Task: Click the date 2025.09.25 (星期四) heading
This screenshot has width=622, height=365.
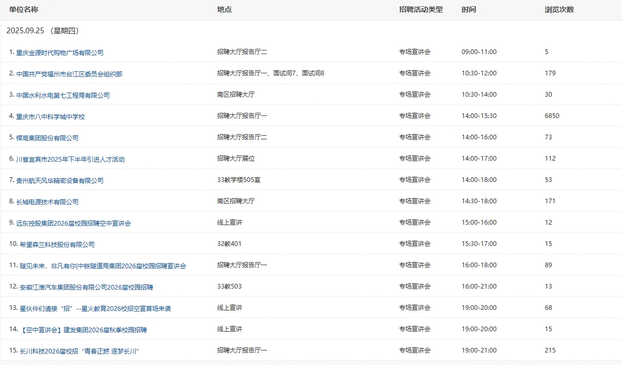Action: [43, 31]
